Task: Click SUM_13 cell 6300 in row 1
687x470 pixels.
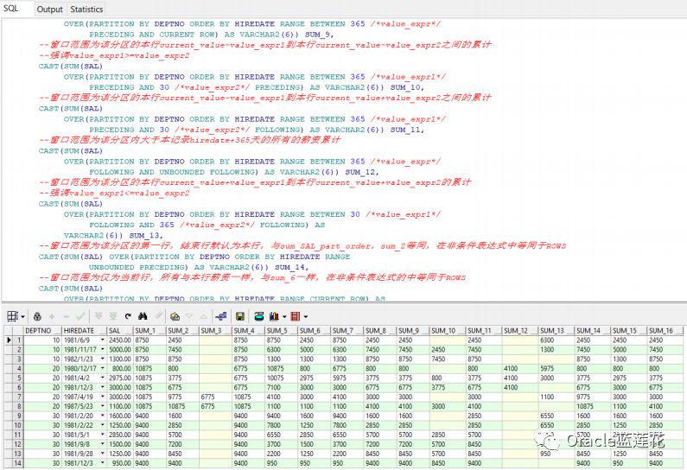Action: [556, 340]
